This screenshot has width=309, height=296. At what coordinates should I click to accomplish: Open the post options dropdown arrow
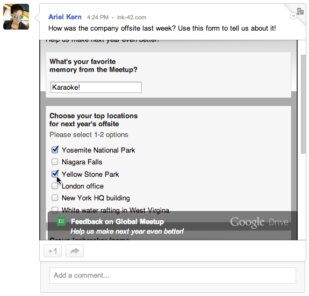click(293, 16)
